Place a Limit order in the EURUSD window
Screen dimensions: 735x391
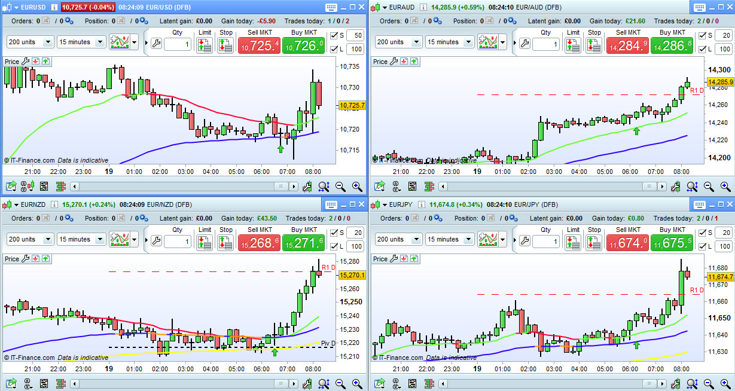pos(205,45)
